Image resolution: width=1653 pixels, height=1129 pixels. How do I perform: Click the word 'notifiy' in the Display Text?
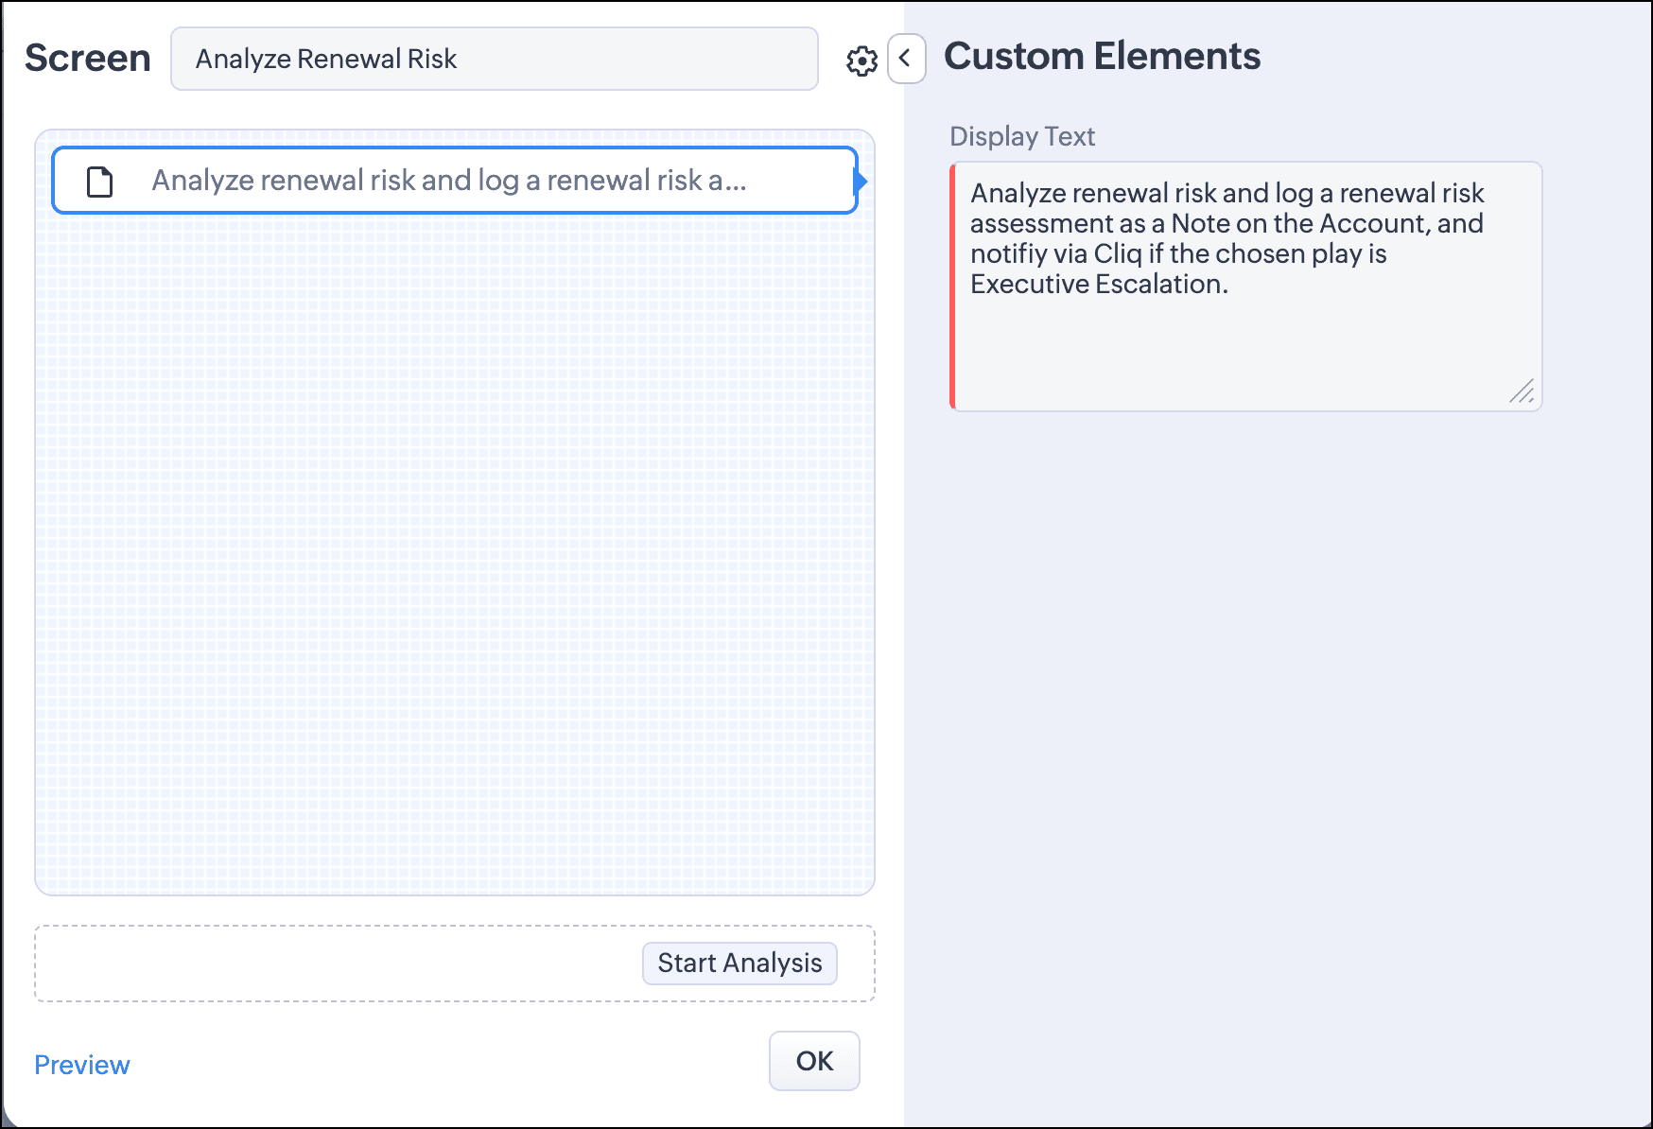[x=1008, y=254]
